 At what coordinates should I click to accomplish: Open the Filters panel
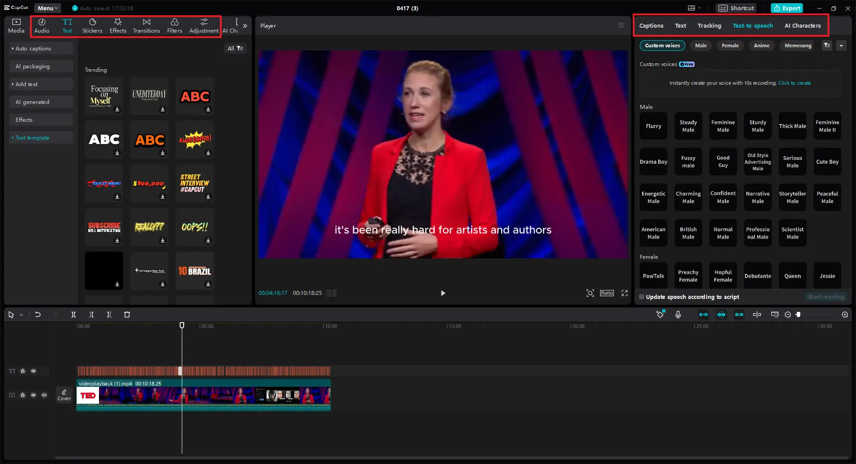tap(175, 26)
